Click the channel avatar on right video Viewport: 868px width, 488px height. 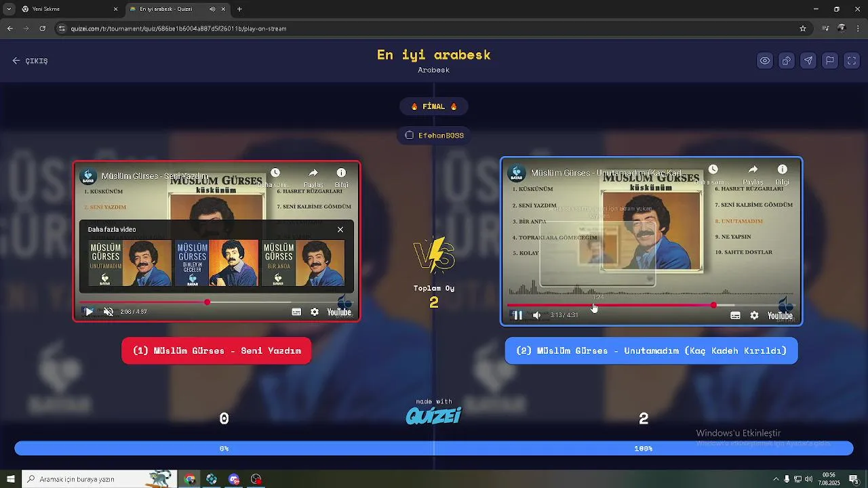coord(517,173)
